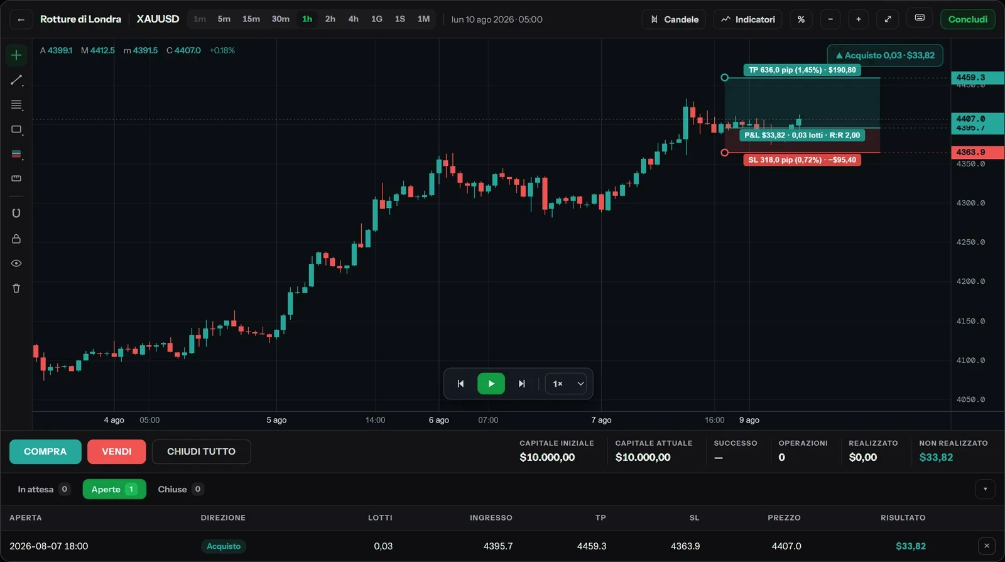The height and width of the screenshot is (562, 1005).
Task: Toggle drawings visibility eye icon
Action: (16, 263)
